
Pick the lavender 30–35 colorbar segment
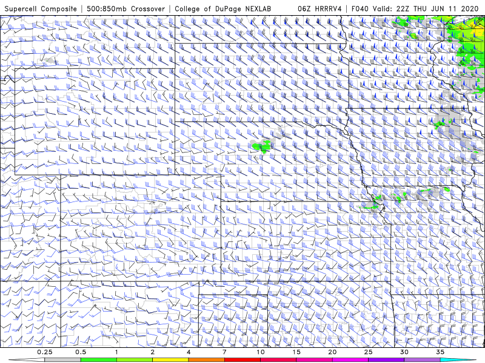(422, 360)
